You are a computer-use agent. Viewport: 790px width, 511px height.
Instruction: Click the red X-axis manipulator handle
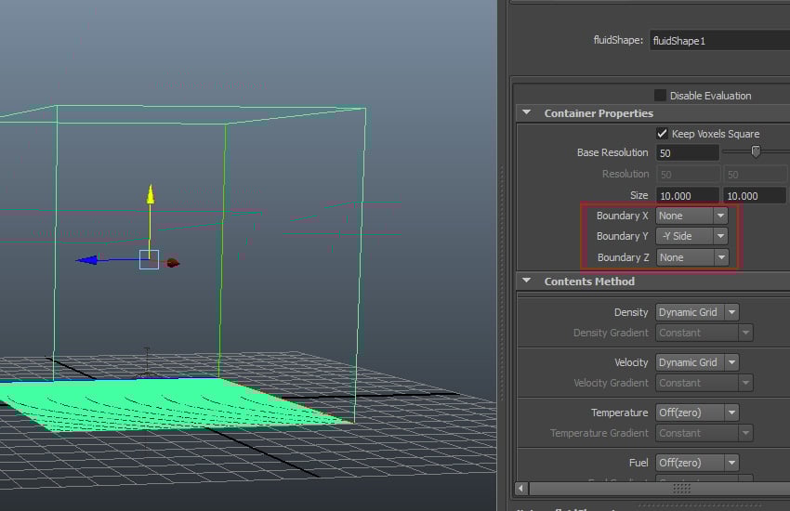click(x=172, y=263)
